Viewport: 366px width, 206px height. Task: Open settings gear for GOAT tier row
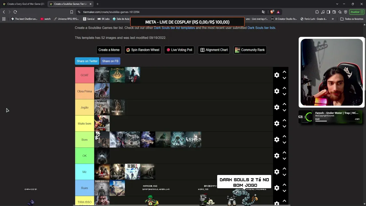tap(277, 75)
